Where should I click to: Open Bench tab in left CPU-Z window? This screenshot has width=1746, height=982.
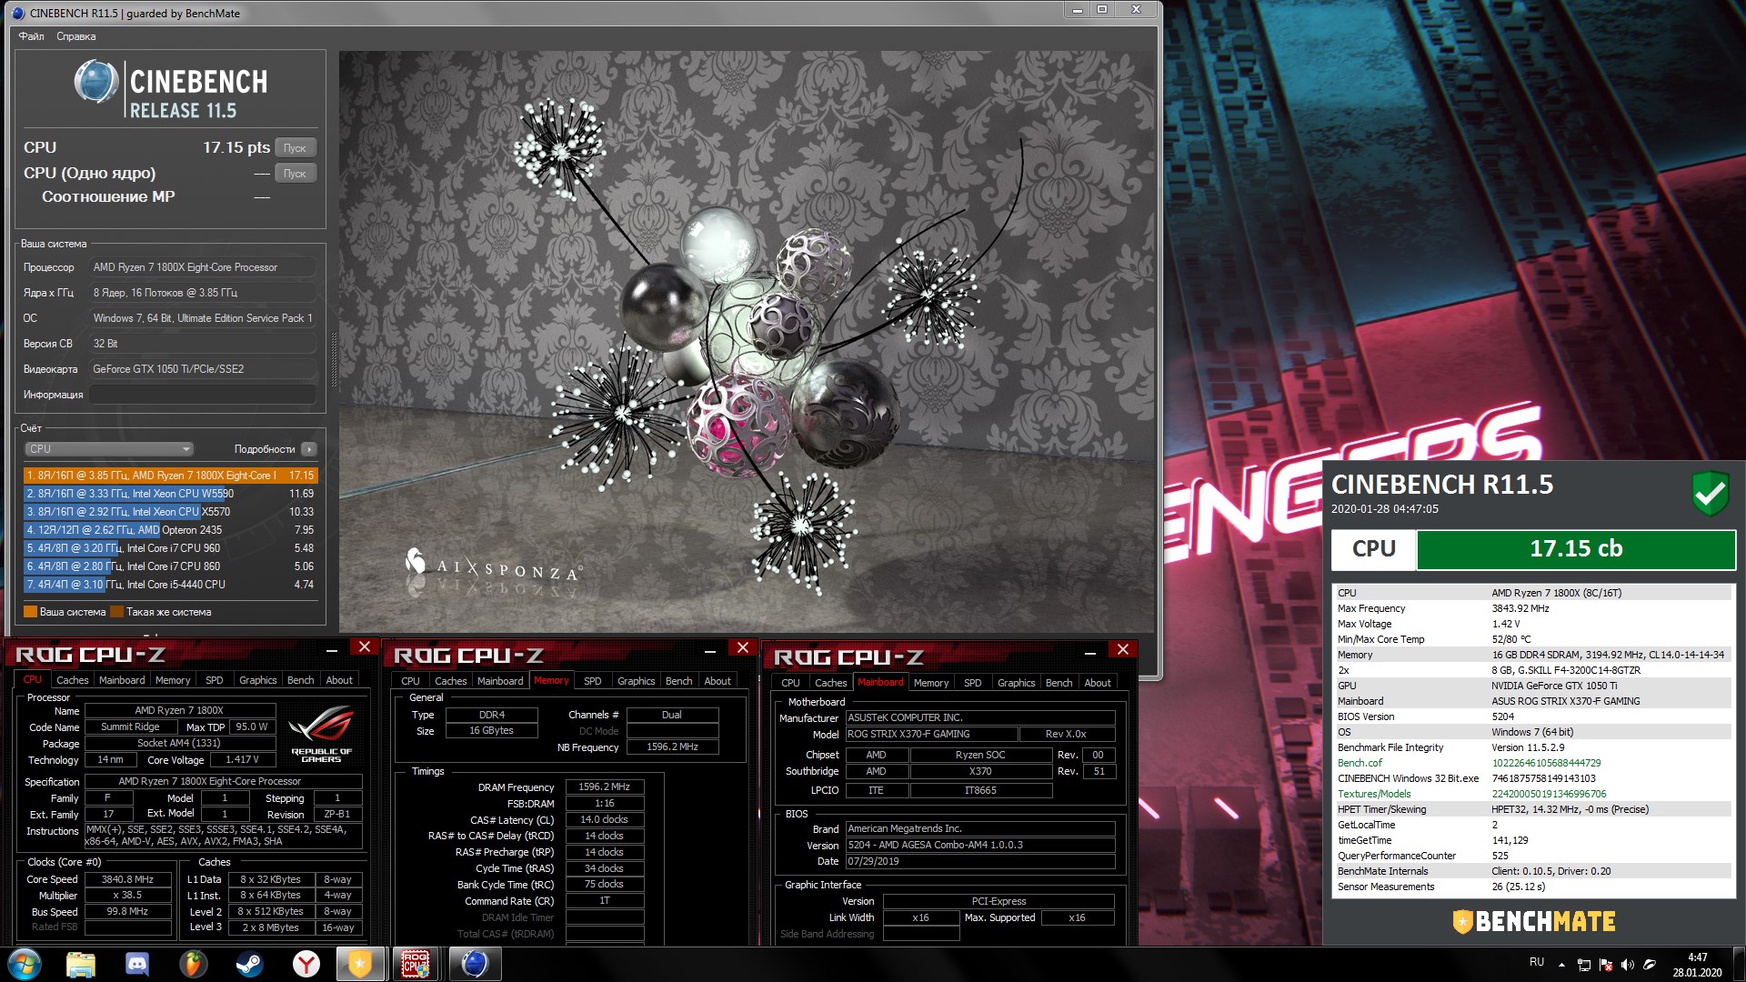[301, 680]
